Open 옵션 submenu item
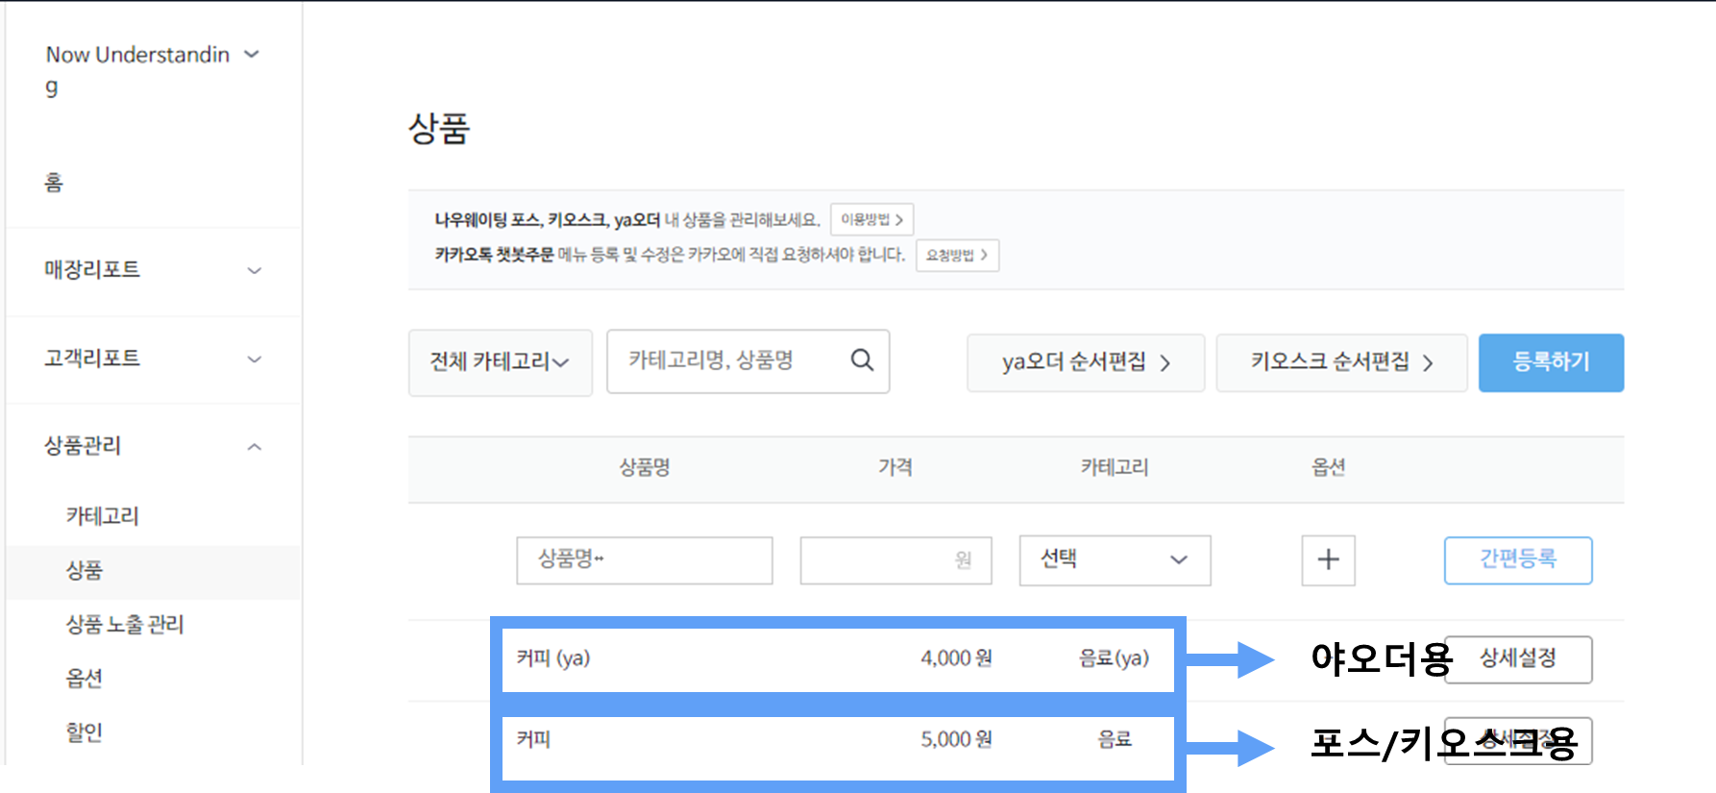This screenshot has height=793, width=1716. pyautogui.click(x=85, y=679)
